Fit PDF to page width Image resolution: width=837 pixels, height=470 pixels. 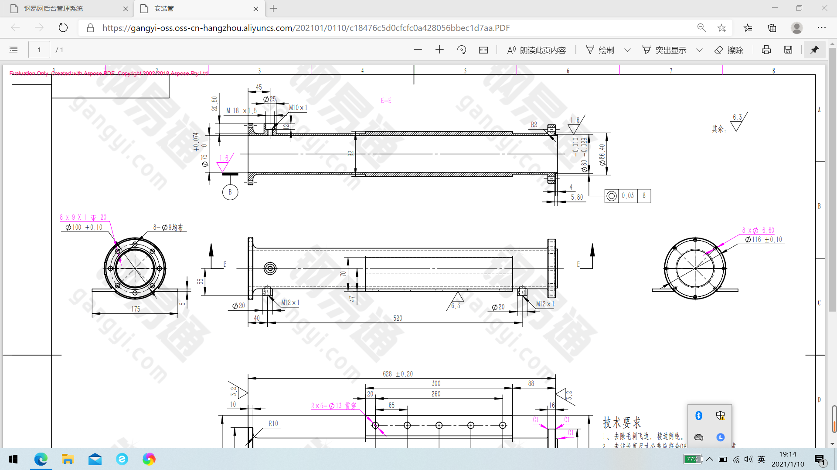pyautogui.click(x=483, y=50)
